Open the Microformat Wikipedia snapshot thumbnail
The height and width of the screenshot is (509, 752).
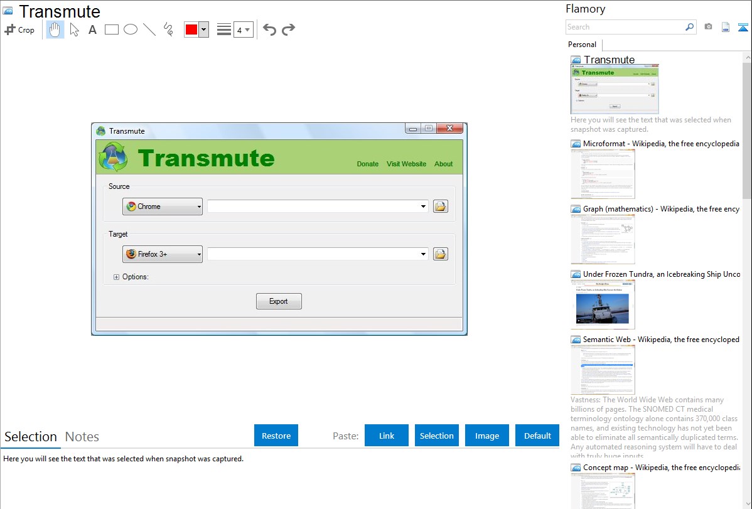[x=603, y=174]
